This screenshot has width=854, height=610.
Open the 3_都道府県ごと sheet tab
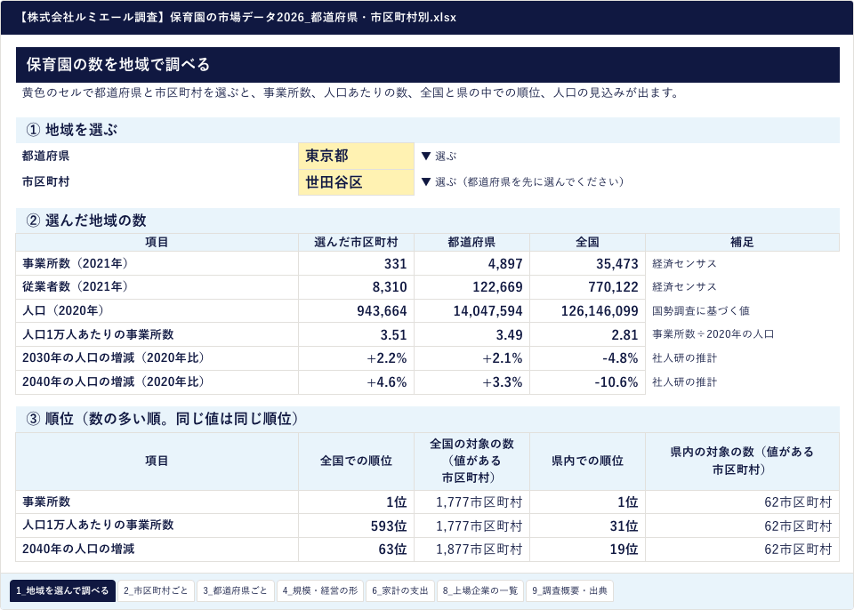235,590
